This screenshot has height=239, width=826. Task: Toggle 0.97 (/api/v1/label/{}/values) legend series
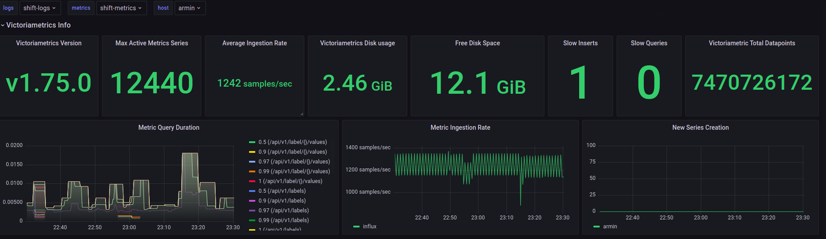[x=294, y=162]
